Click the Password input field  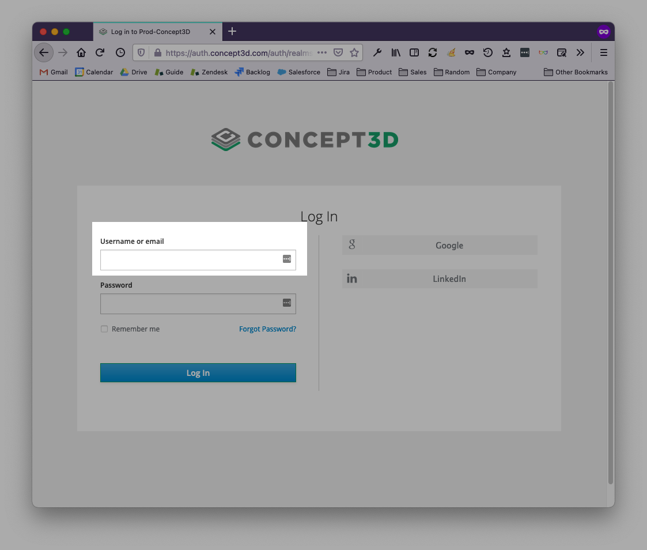point(198,303)
